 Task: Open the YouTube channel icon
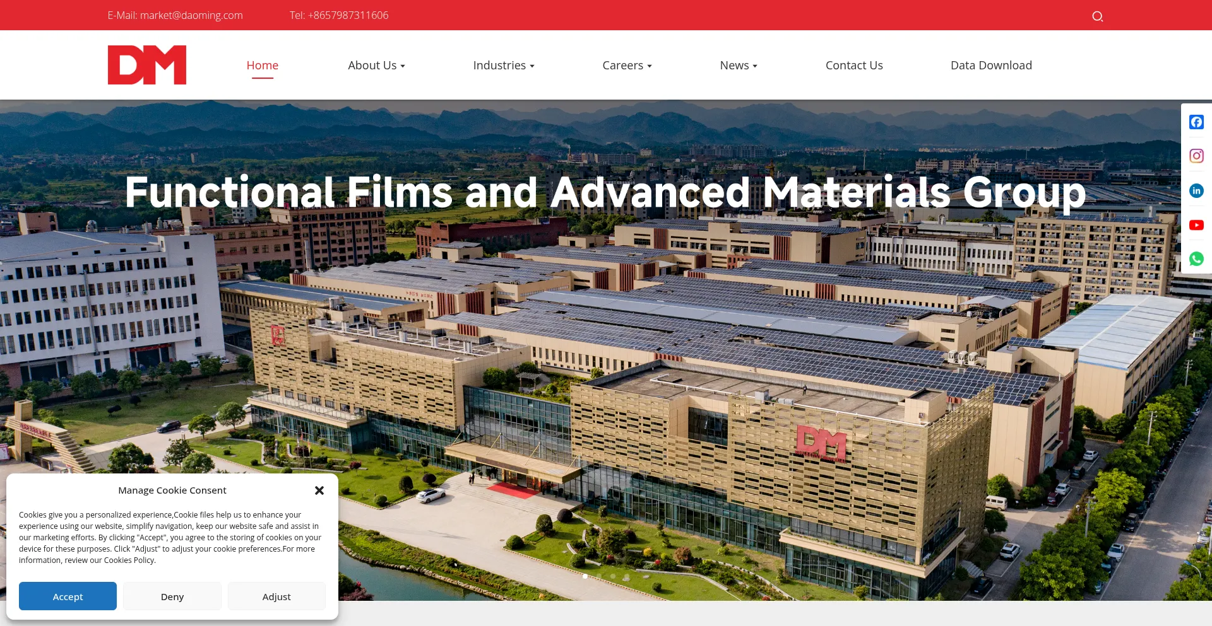click(1196, 225)
